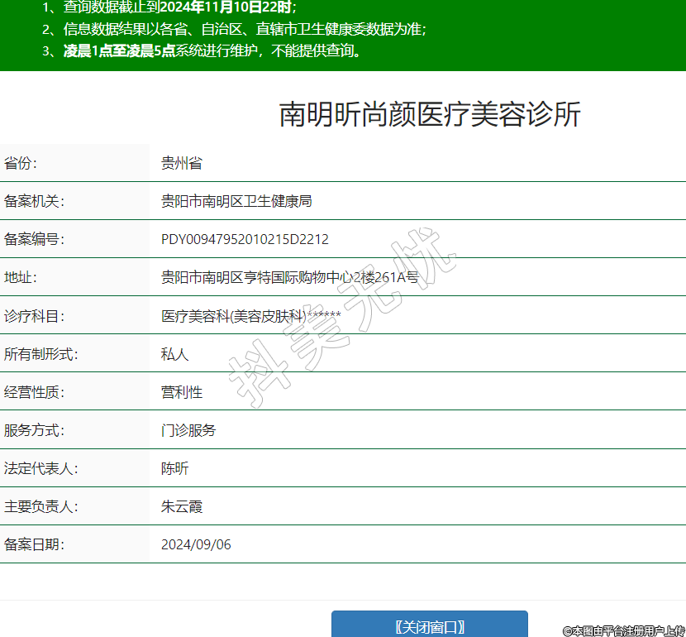686x637 pixels.
Task: Click the 备案机关 field label
Action: point(34,201)
